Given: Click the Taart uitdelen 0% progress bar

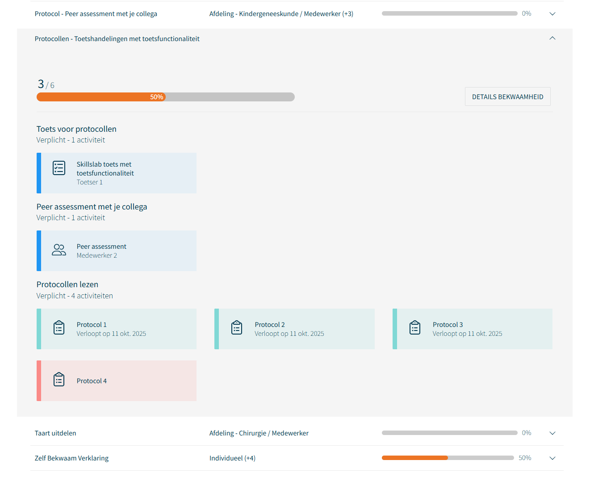Looking at the screenshot, I should coord(450,433).
